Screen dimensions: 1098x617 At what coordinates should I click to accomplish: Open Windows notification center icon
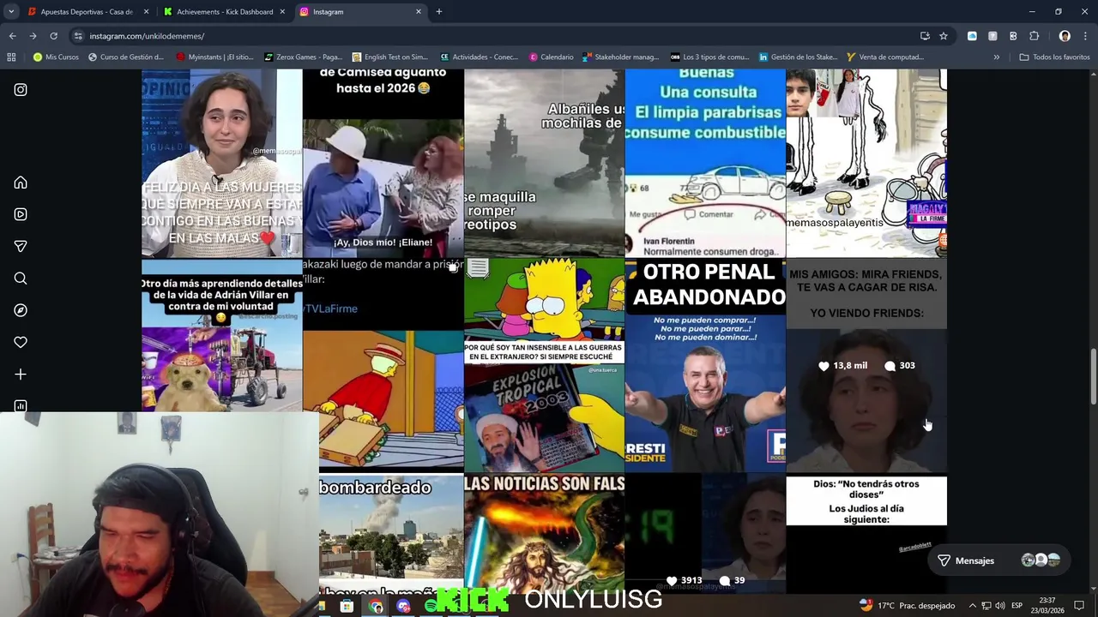click(x=1079, y=606)
